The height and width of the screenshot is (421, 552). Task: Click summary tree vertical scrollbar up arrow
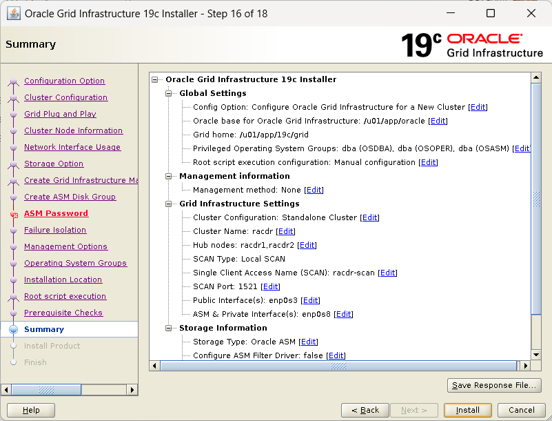[x=536, y=77]
